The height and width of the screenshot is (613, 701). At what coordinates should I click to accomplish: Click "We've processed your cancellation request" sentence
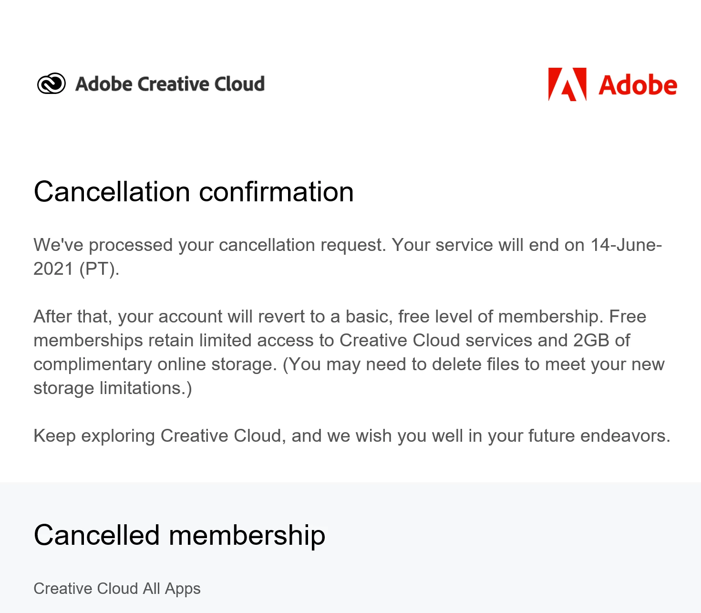[210, 245]
